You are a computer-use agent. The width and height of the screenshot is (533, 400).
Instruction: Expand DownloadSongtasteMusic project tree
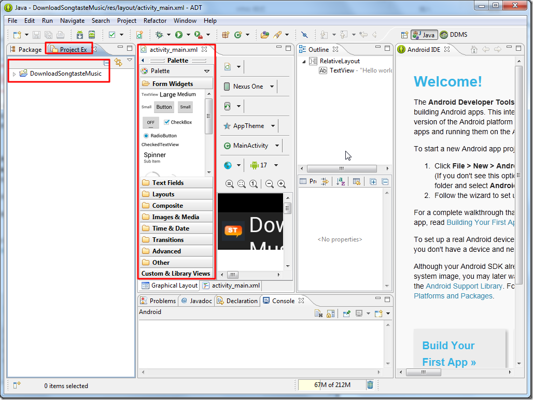14,74
